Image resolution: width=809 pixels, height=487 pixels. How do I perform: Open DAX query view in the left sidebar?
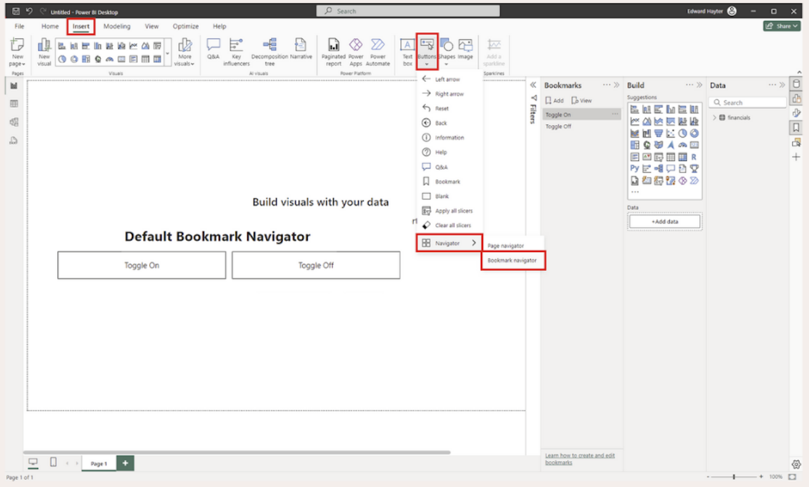point(14,141)
